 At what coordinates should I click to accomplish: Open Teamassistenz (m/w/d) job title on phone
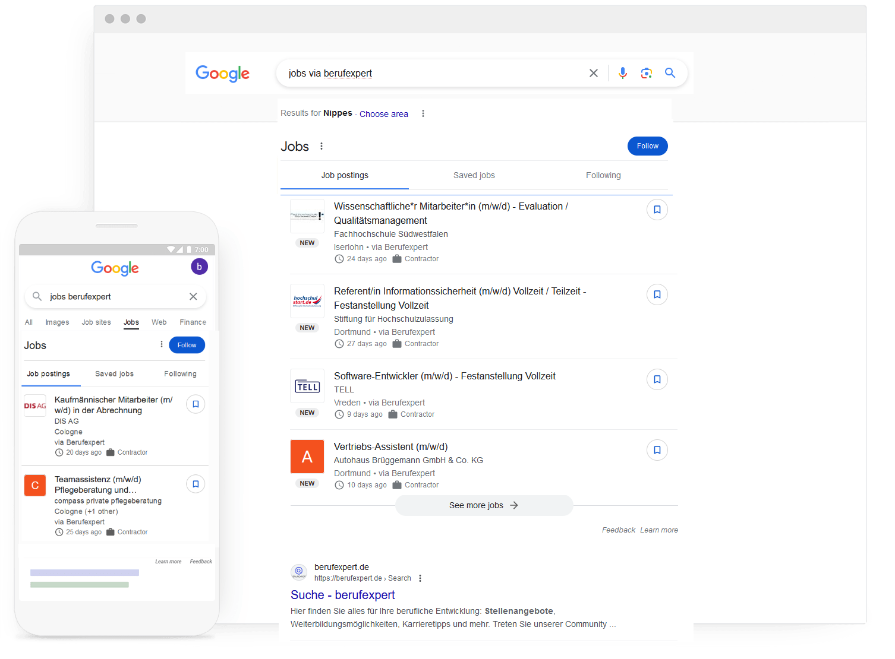(98, 484)
